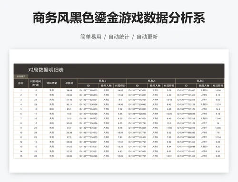238x182 pixels.
Task: Click the 自动更新 subtitle text
Action: pos(147,37)
